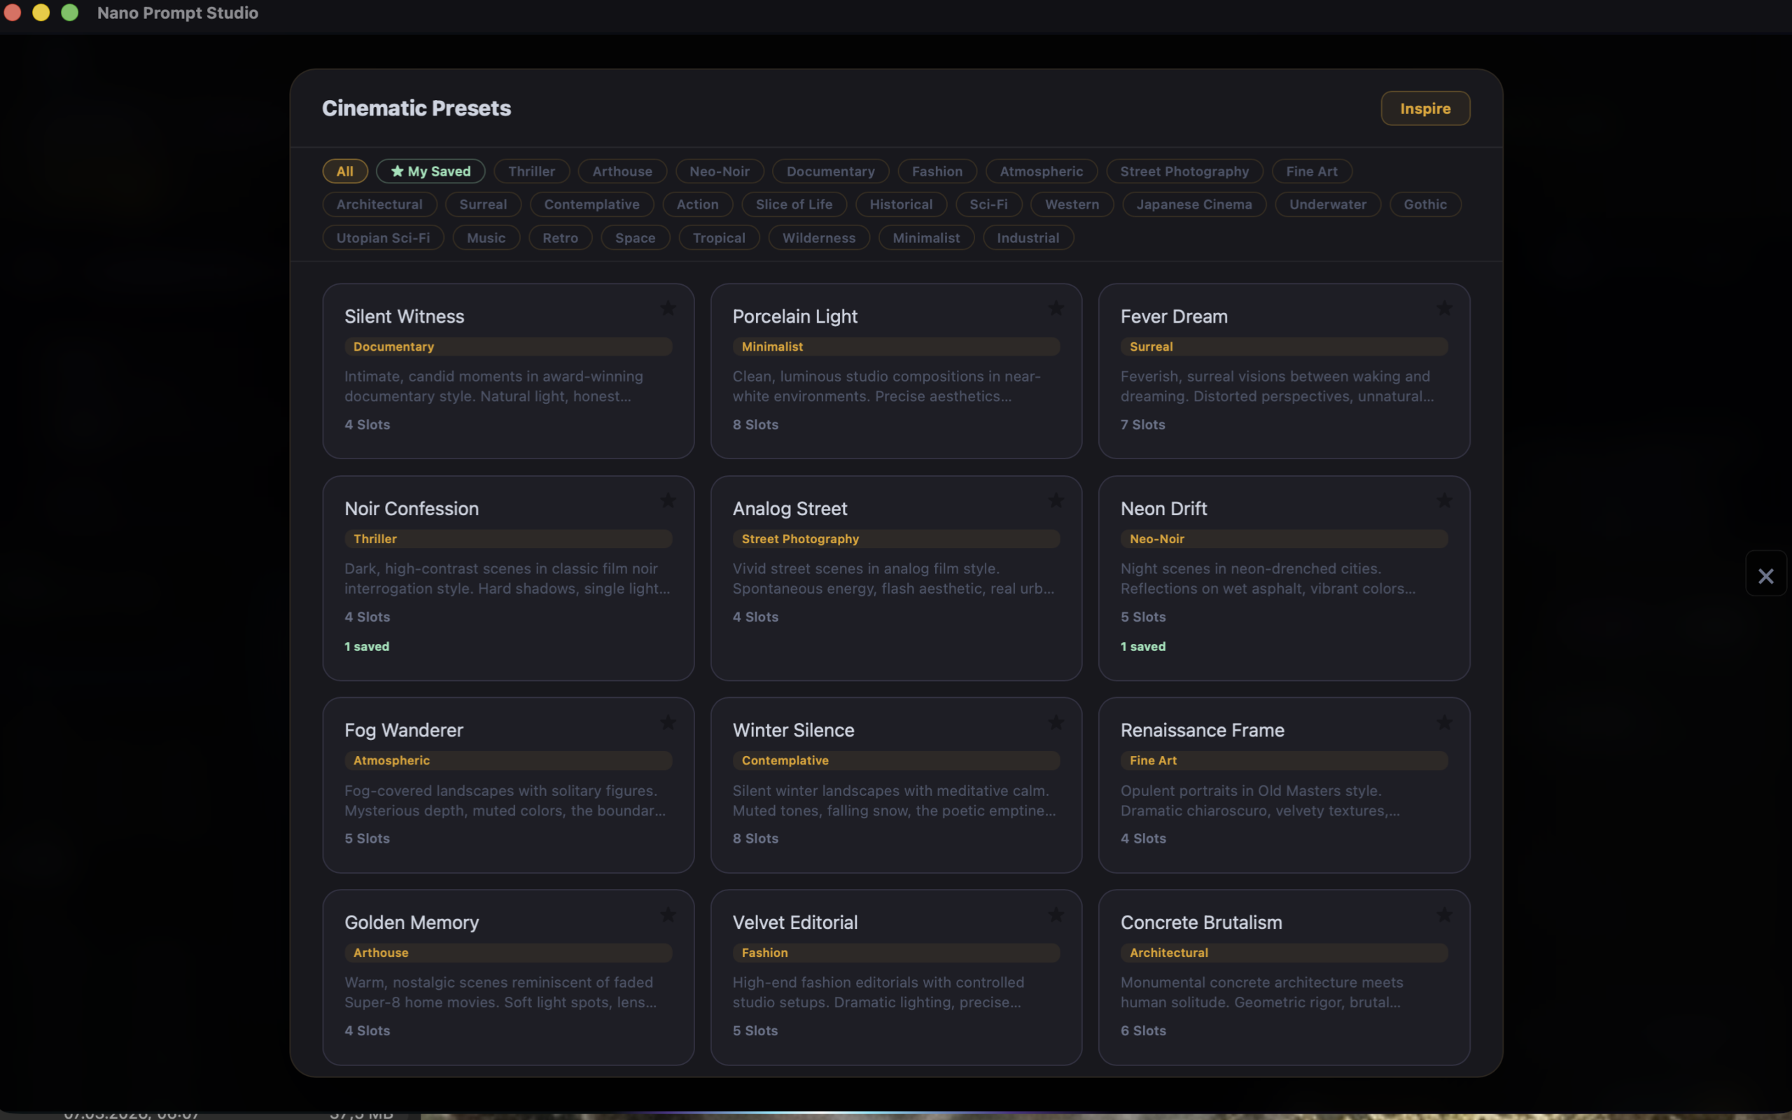This screenshot has height=1120, width=1792.
Task: Click the Inspire button
Action: [x=1424, y=108]
